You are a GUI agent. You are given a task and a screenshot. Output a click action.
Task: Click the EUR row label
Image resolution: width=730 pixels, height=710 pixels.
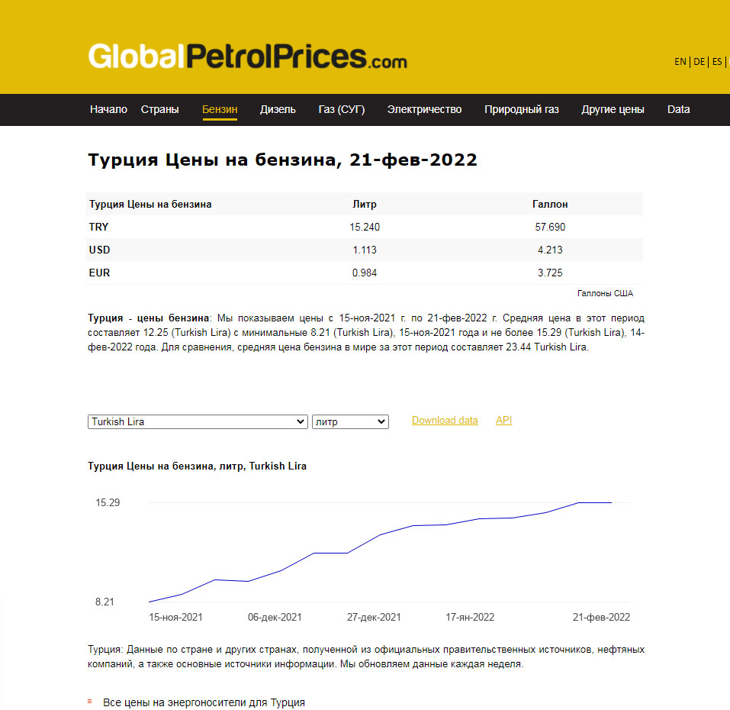click(x=100, y=273)
